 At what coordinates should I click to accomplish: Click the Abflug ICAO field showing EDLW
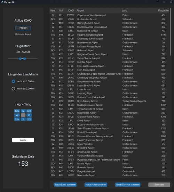[x=23, y=28]
